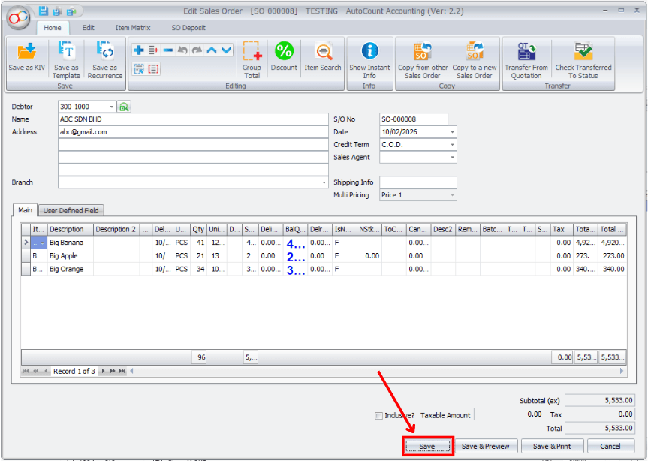648x461 pixels.
Task: Click Save as Template icon
Action: (x=66, y=53)
